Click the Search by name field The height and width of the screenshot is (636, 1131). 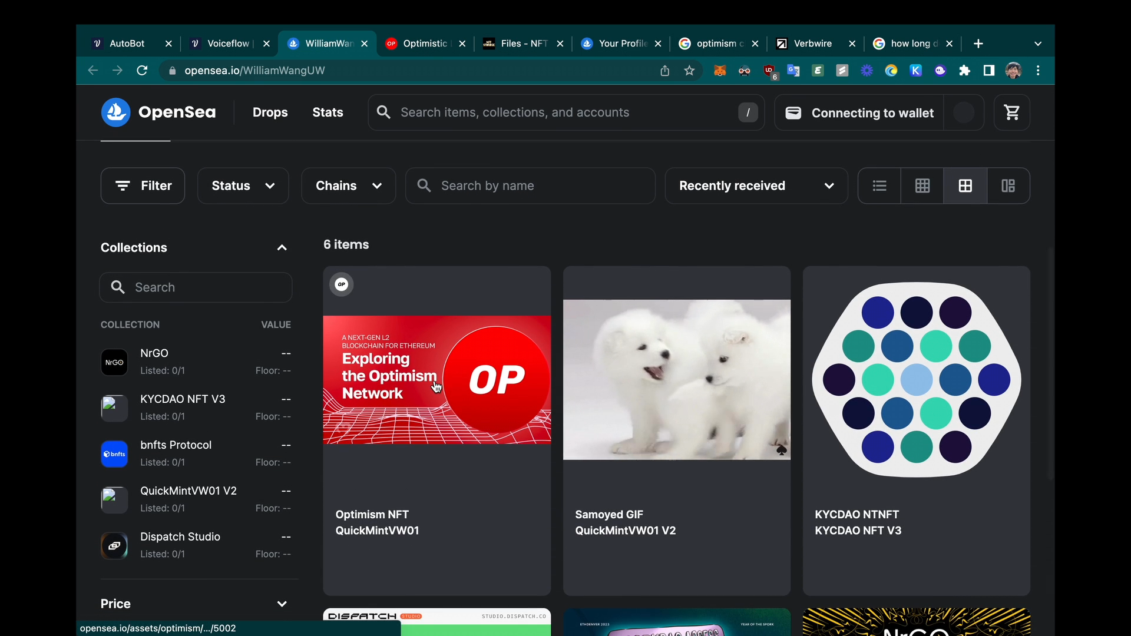tap(530, 186)
